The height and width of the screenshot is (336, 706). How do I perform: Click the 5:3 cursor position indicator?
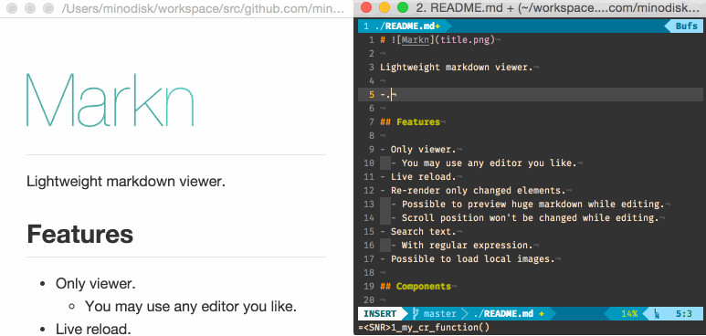pyautogui.click(x=683, y=314)
